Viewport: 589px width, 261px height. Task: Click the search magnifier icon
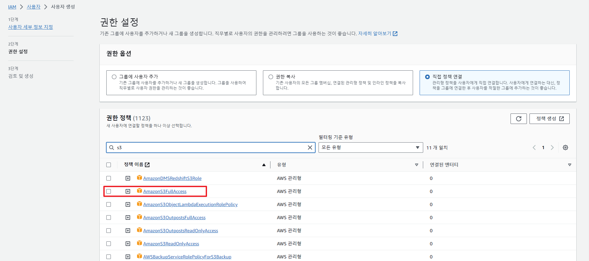pos(112,148)
